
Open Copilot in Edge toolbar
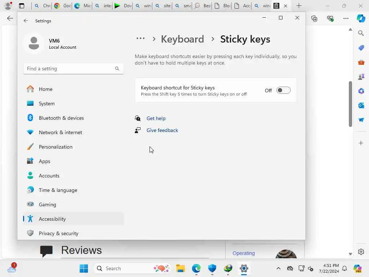coord(361,18)
